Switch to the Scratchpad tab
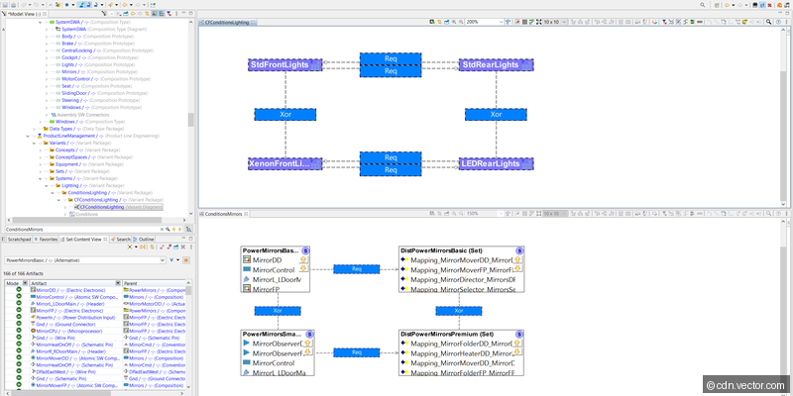The height and width of the screenshot is (396, 793). click(x=20, y=239)
